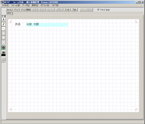Toggle the グリッド合せ checkbox
The width and height of the screenshot is (145, 124).
pyautogui.click(x=103, y=10)
